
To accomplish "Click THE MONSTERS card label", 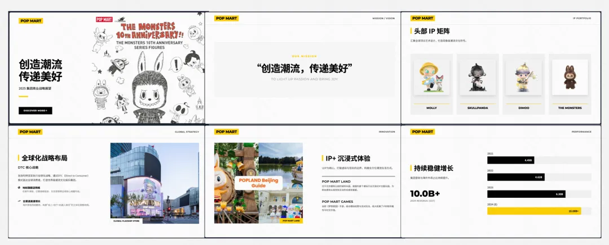I will point(570,108).
